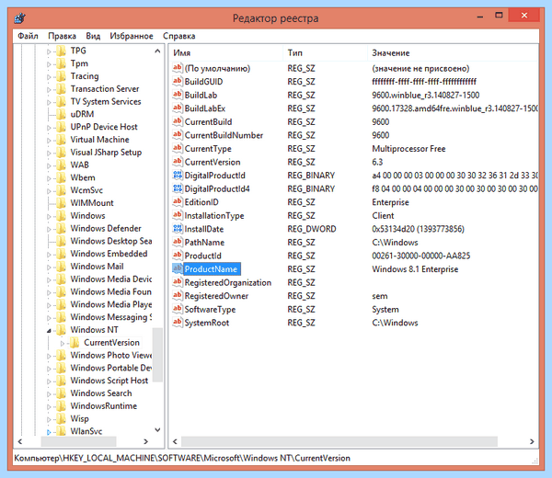Screen dimensions: 552x478
Task: Click the 'Multiprocessor Free' data cell
Action: point(408,148)
